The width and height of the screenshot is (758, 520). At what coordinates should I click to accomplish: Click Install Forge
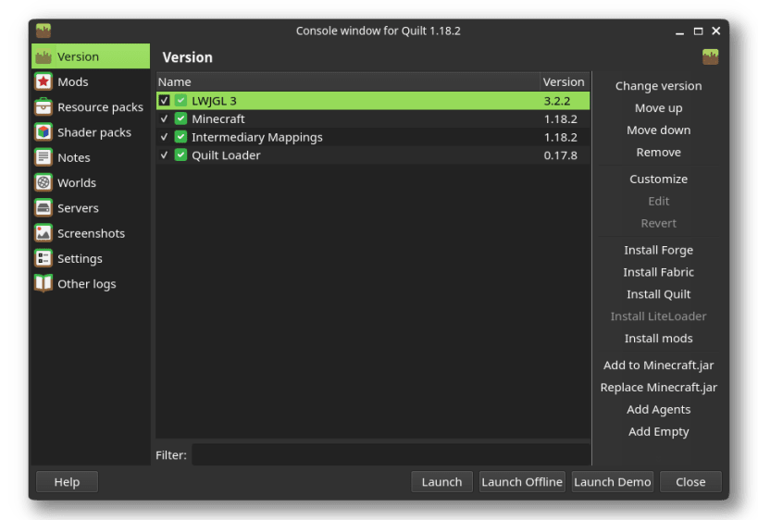[x=658, y=251]
